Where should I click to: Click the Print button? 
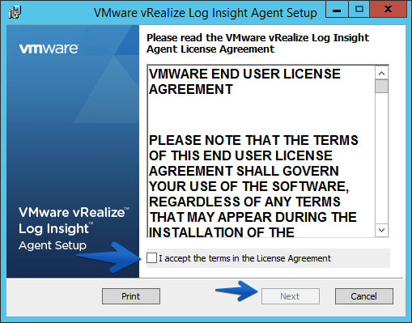pos(131,296)
